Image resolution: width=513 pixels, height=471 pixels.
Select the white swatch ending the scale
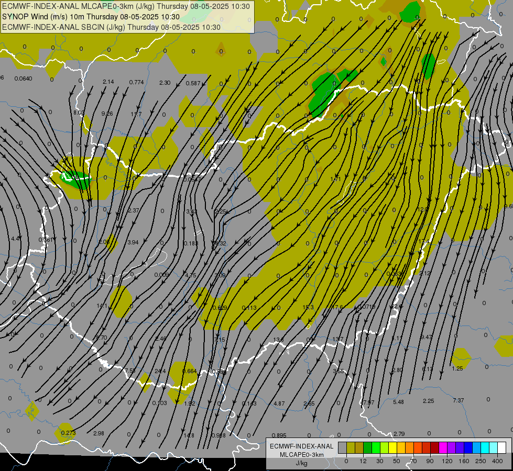click(x=501, y=448)
